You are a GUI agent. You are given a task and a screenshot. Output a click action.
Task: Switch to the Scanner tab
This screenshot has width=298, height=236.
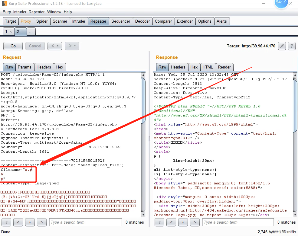[x=60, y=21]
